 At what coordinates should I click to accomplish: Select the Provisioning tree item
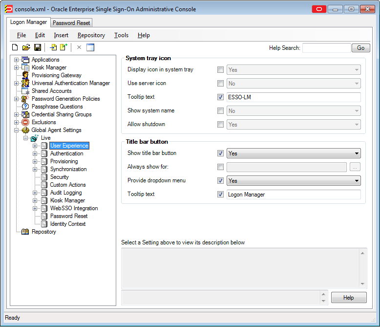(x=64, y=161)
